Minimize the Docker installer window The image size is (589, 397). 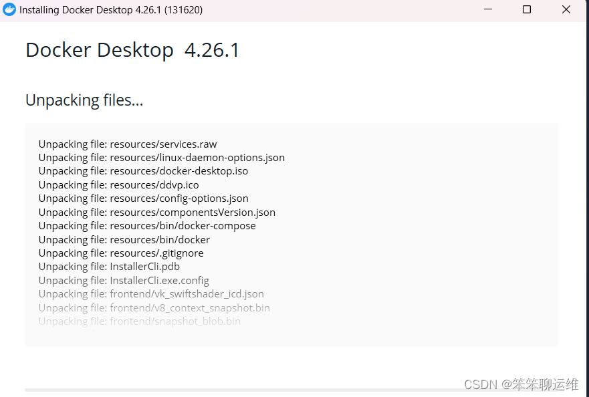pyautogui.click(x=487, y=9)
